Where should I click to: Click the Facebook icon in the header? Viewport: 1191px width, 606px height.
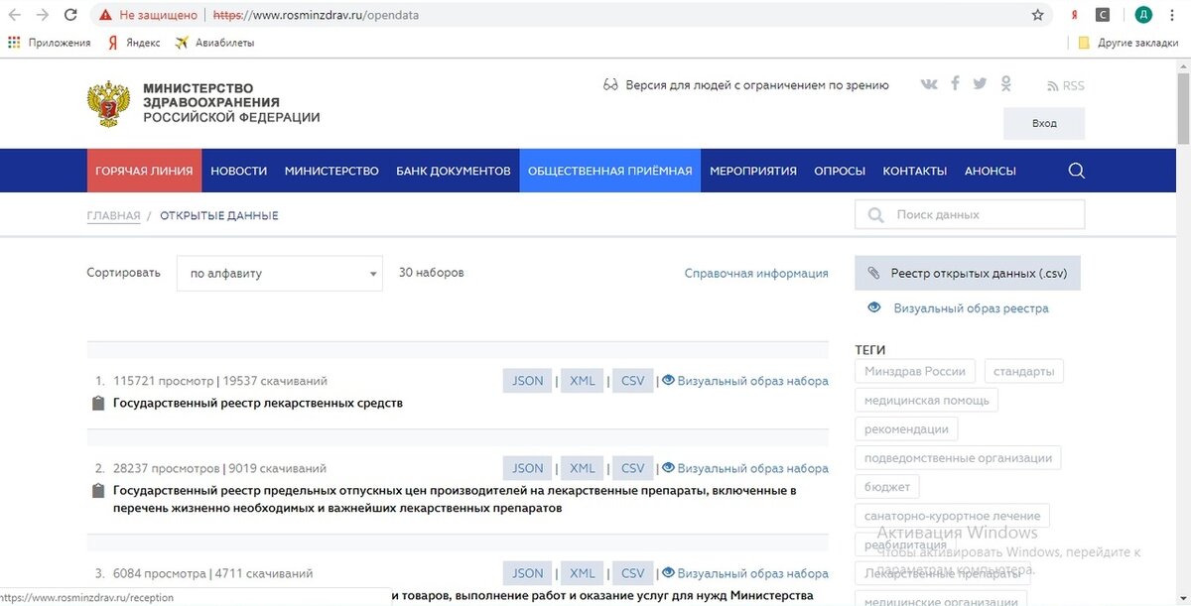(x=955, y=83)
